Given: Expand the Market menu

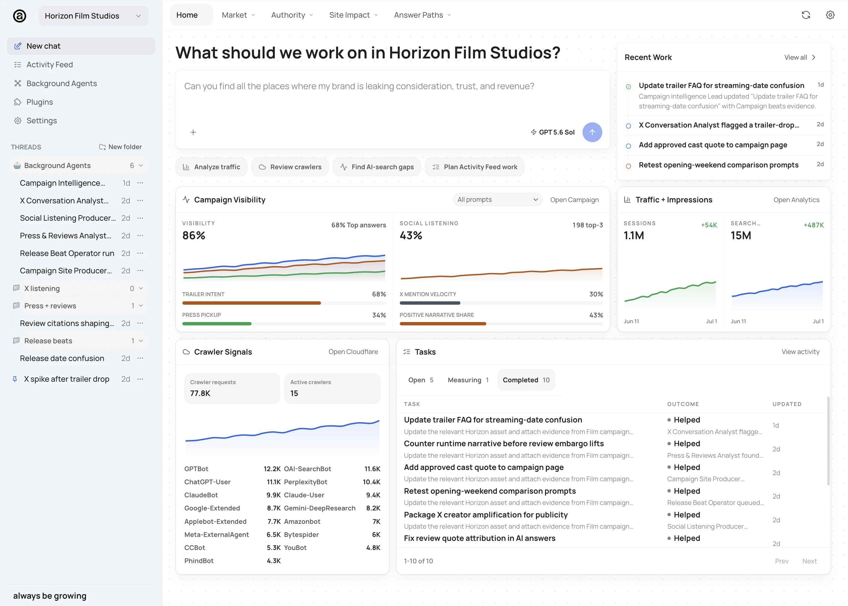Looking at the screenshot, I should click(238, 15).
